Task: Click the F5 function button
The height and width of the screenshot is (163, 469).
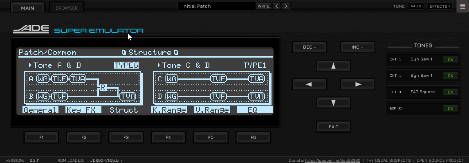Action: click(211, 138)
